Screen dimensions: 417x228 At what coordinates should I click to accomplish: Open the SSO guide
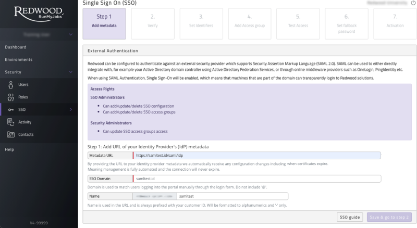(x=350, y=217)
